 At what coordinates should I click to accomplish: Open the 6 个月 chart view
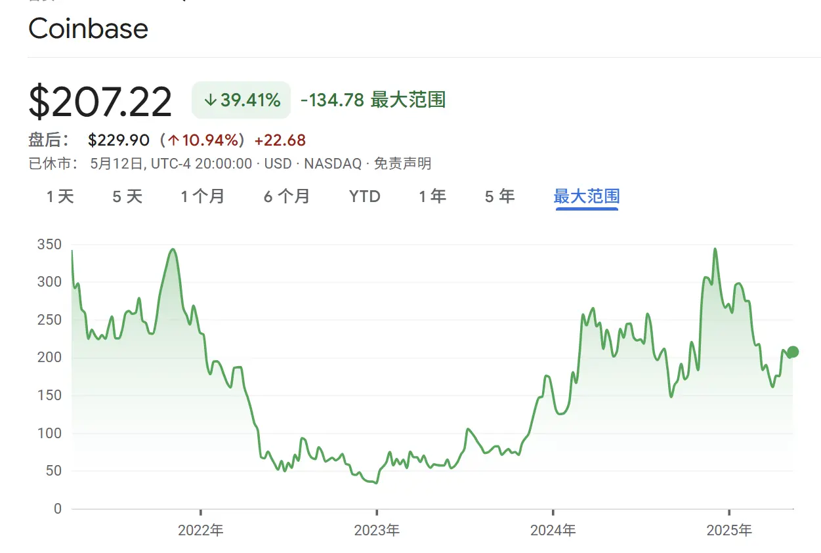click(x=287, y=196)
